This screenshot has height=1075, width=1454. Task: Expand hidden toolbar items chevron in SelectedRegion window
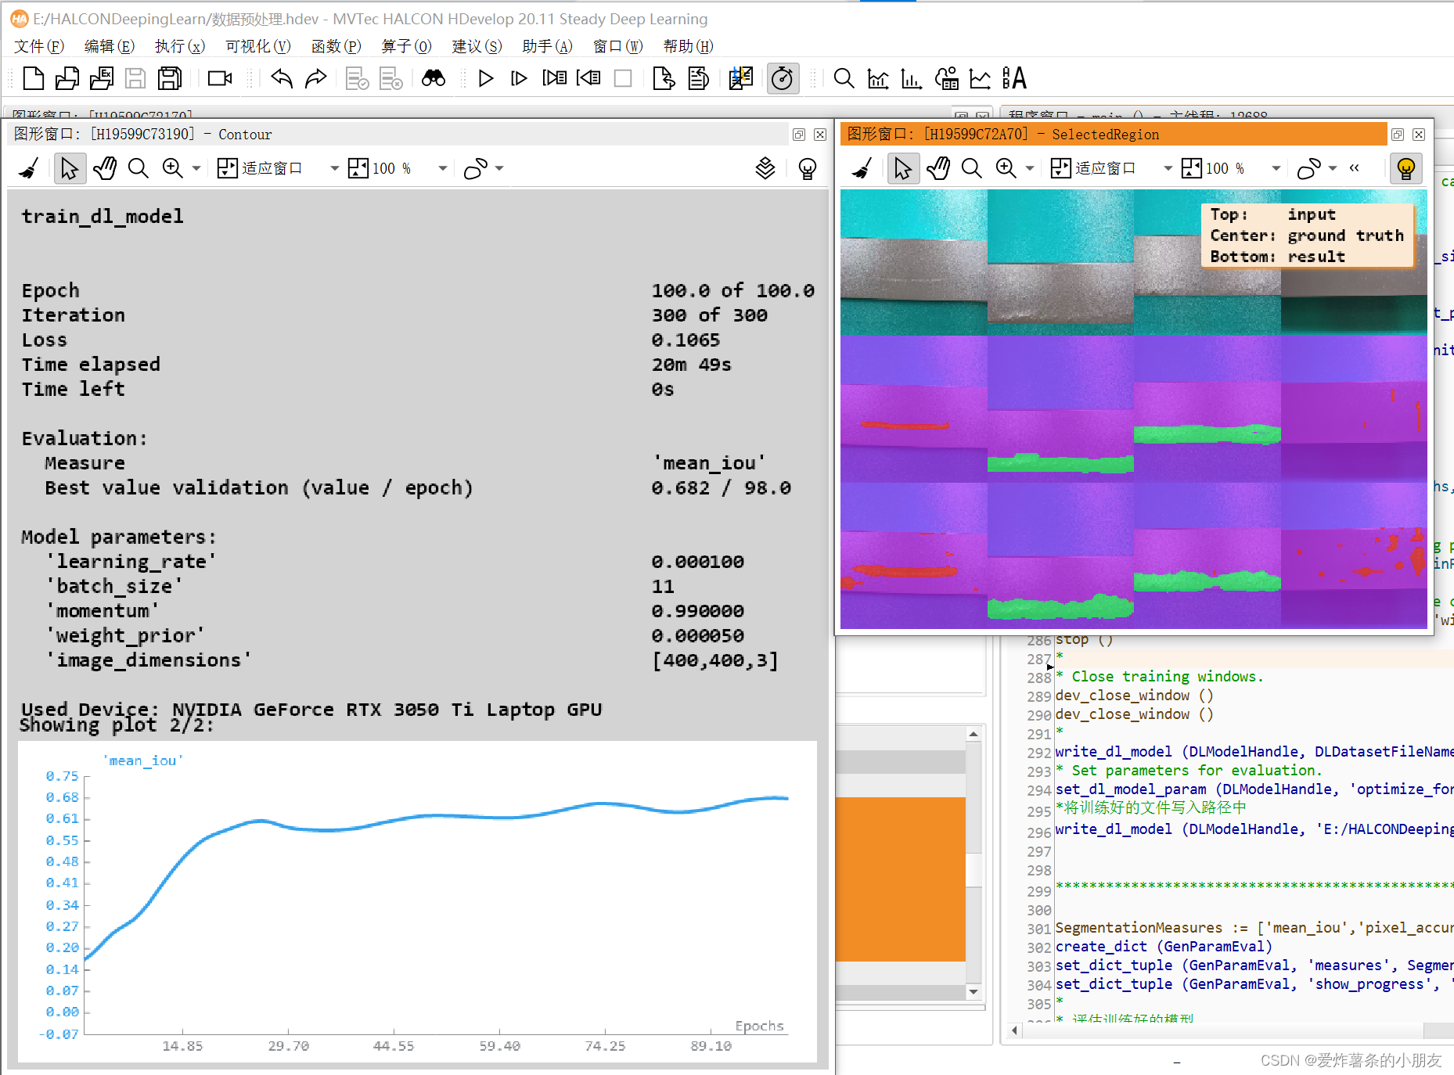click(x=1355, y=167)
